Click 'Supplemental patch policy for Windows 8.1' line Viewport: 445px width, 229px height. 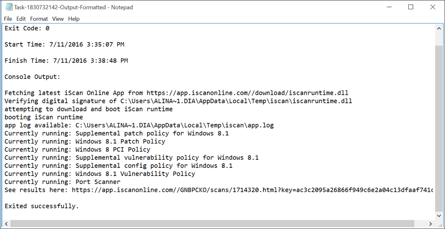pos(117,134)
